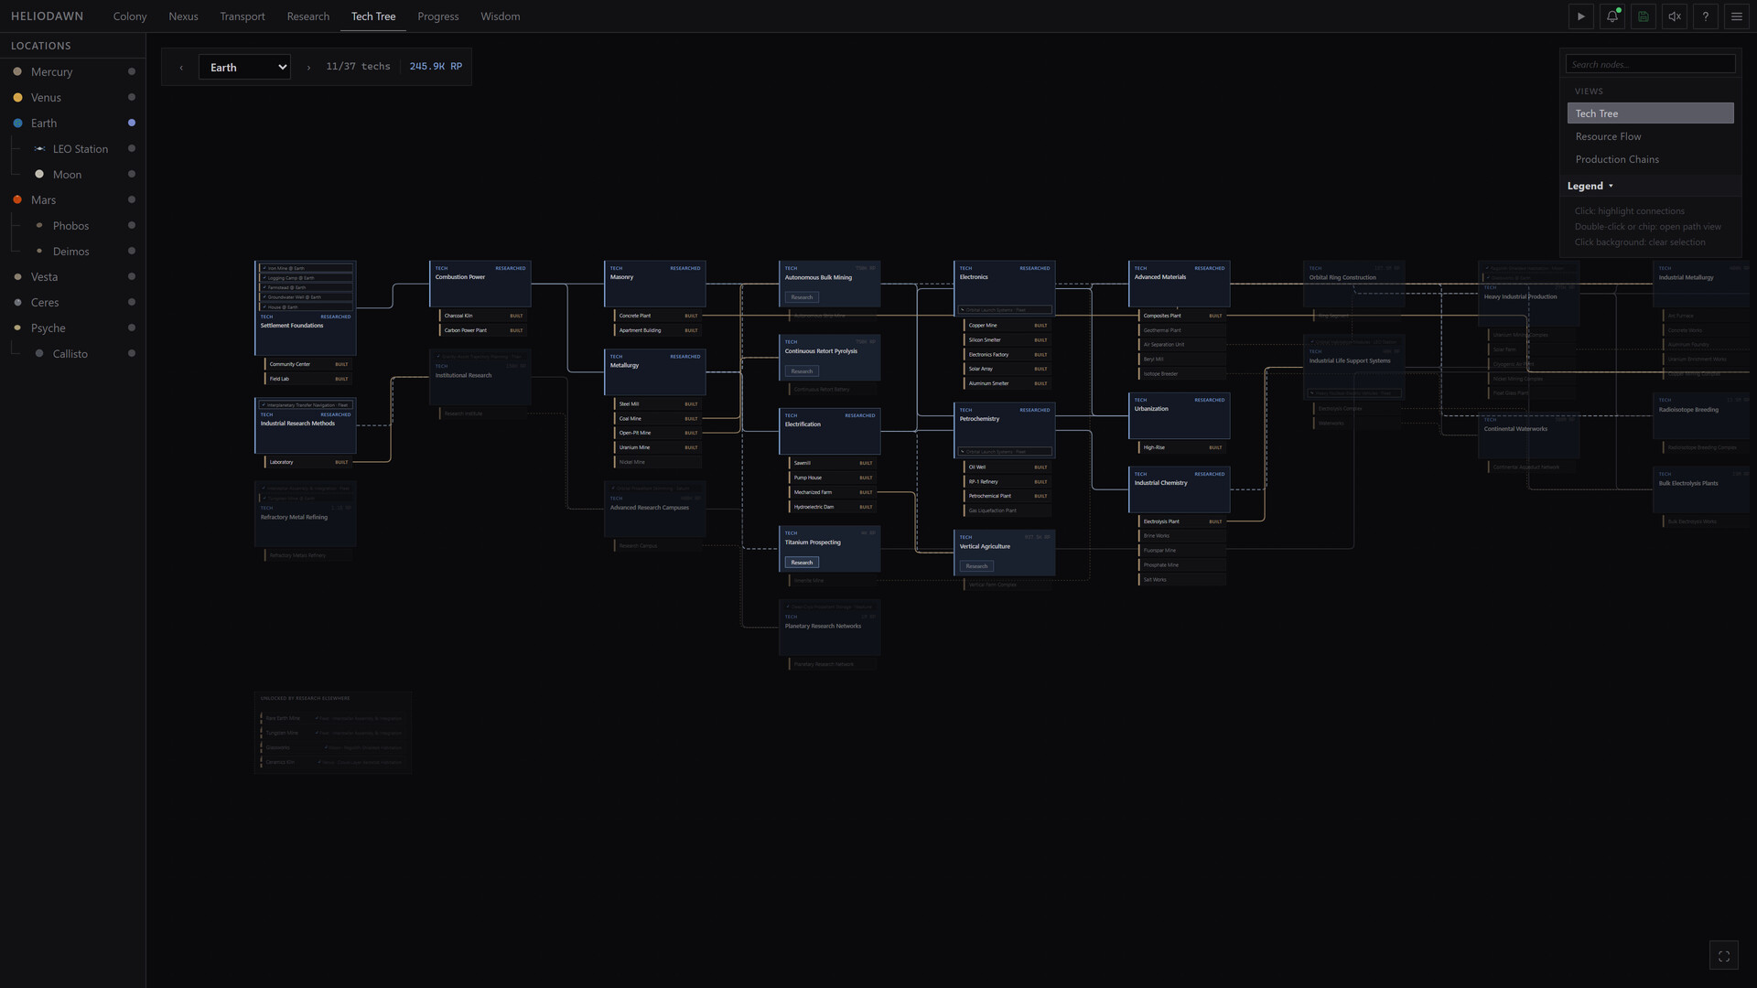Open the Nexus tab
Image resolution: width=1757 pixels, height=988 pixels.
coord(183,16)
